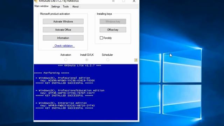Minimize the KMSAuto Lite window
The width and height of the screenshot is (224, 126).
pyautogui.click(x=113, y=1)
